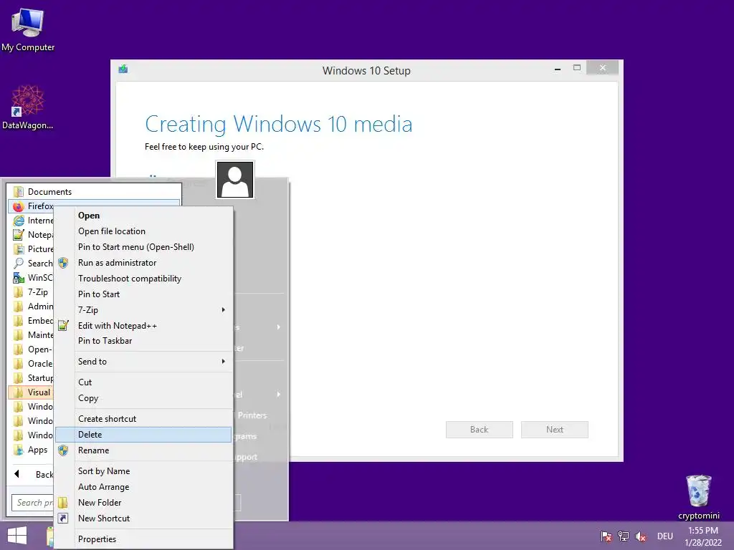Click the network tray icon
Viewport: 734px width, 550px height.
pyautogui.click(x=624, y=536)
